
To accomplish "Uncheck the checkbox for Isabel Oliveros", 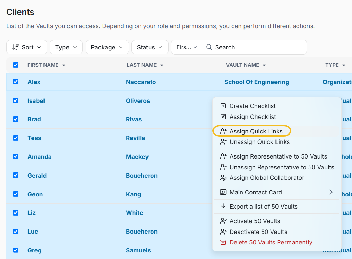I will coord(16,100).
